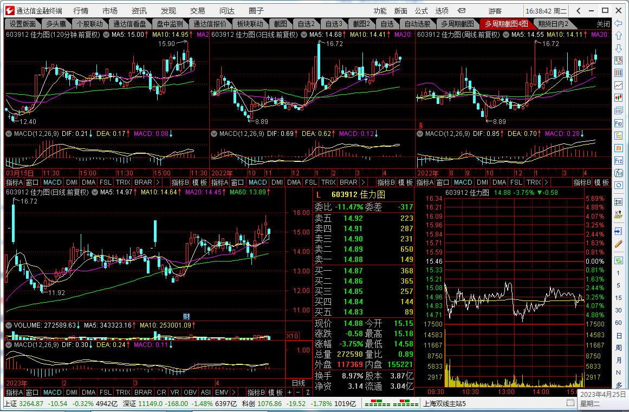Open the 资讯 menu
Screen dimensions: 629x412
139,11
